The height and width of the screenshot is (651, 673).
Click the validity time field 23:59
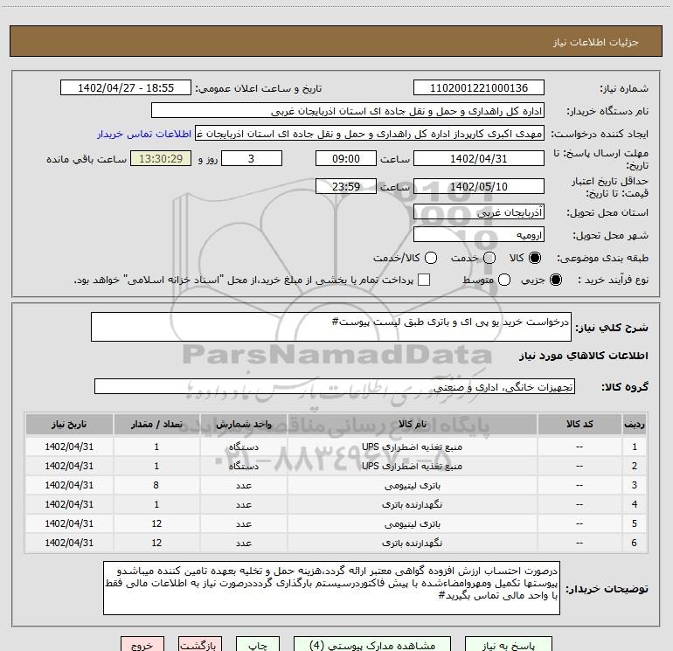(346, 186)
